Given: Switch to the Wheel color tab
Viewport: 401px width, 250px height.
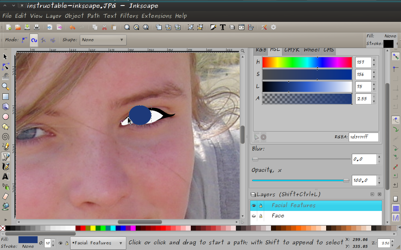Looking at the screenshot, I should pos(311,49).
